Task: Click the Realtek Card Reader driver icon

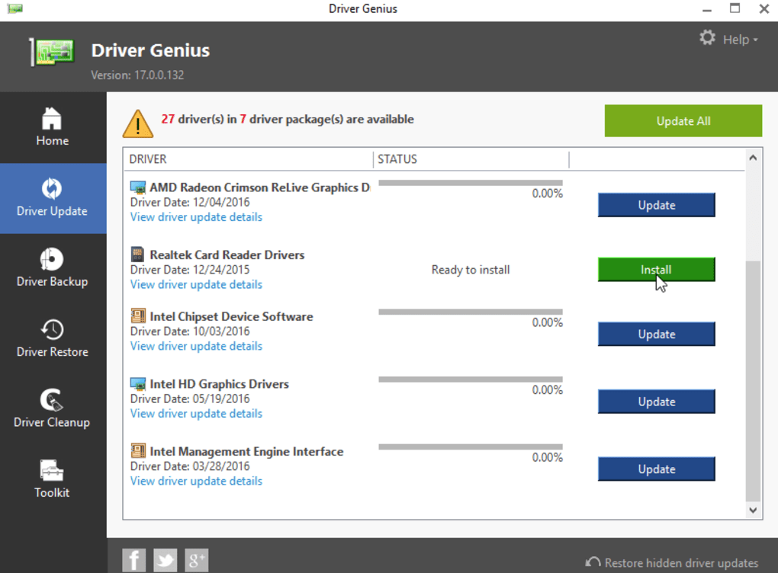Action: click(x=137, y=254)
